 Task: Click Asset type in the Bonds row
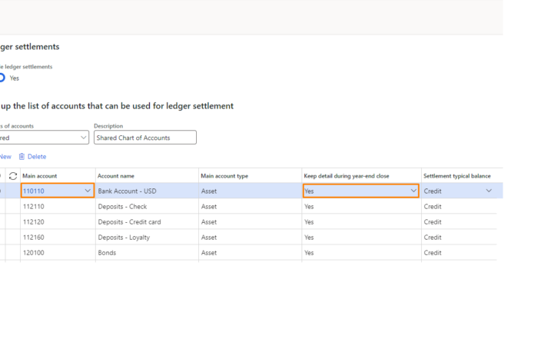tap(209, 253)
